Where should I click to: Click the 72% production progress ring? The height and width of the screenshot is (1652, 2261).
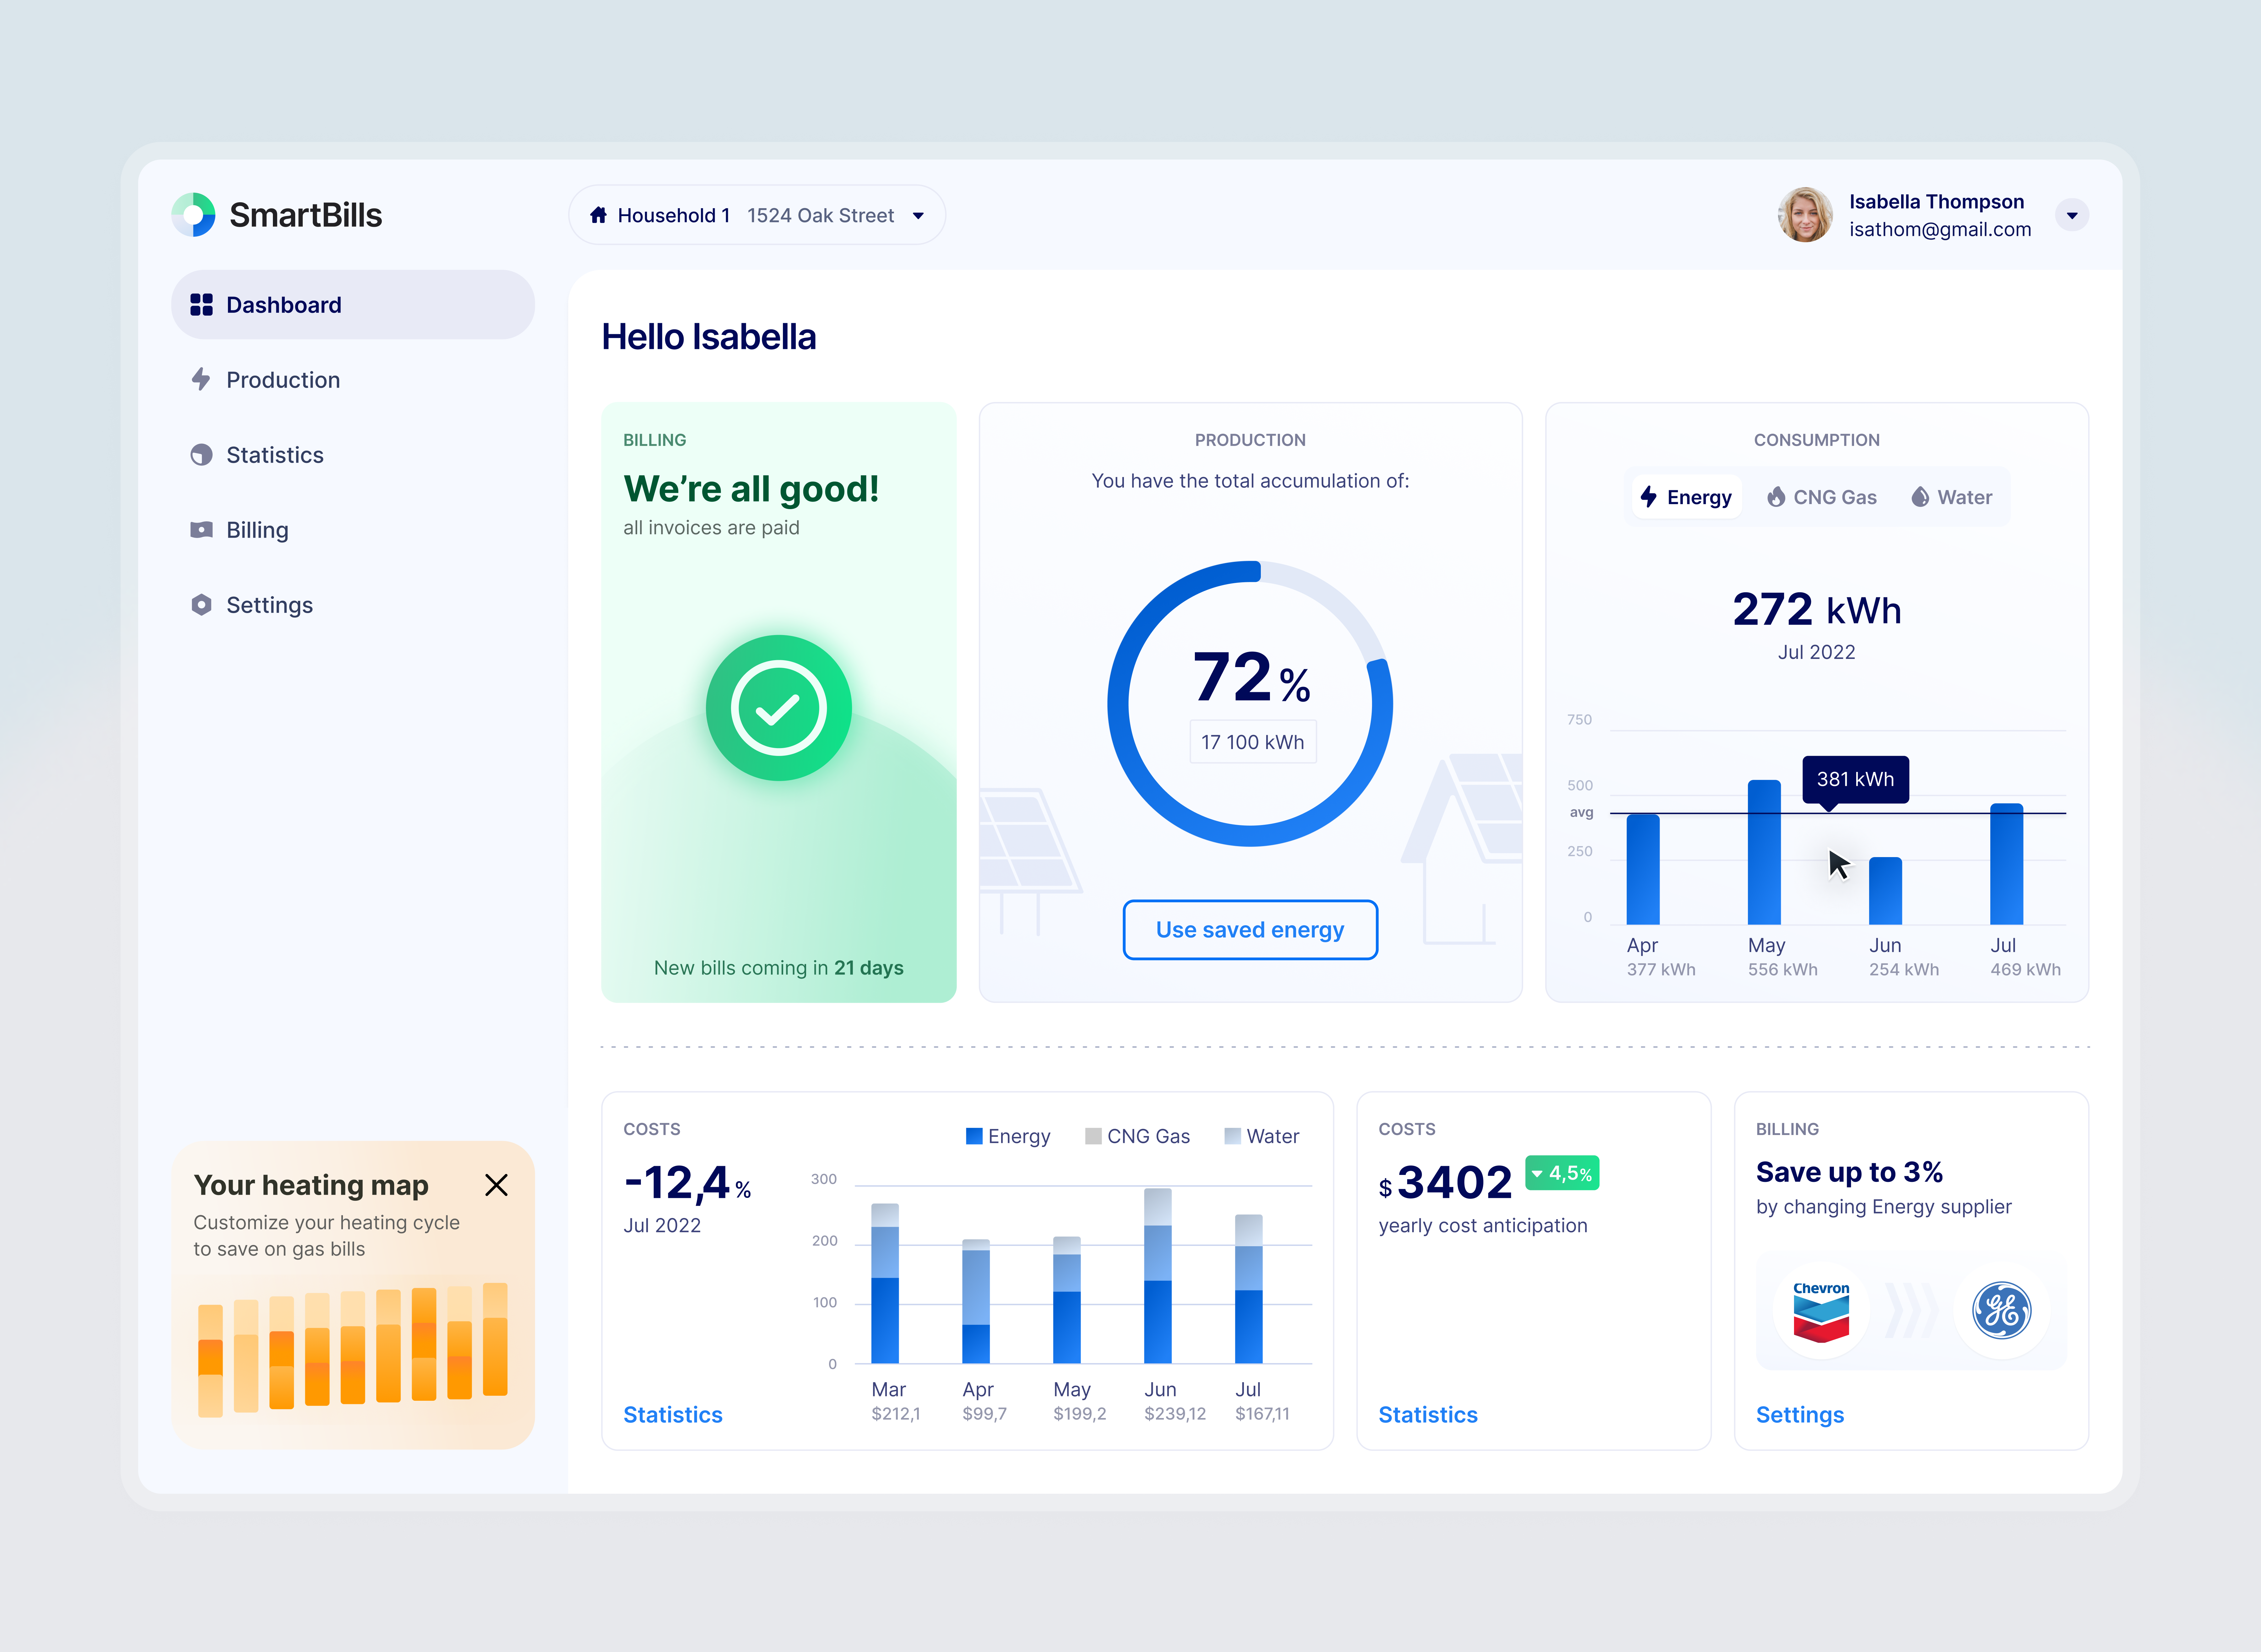[1250, 704]
